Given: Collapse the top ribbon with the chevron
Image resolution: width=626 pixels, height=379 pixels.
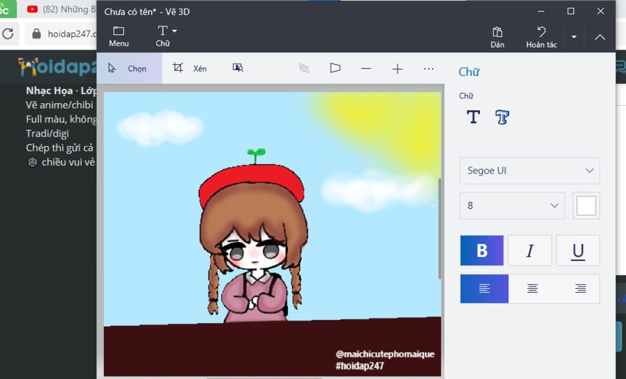Looking at the screenshot, I should tap(600, 37).
